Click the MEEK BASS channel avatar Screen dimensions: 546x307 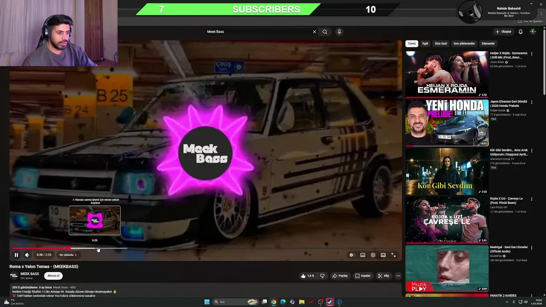tap(14, 276)
